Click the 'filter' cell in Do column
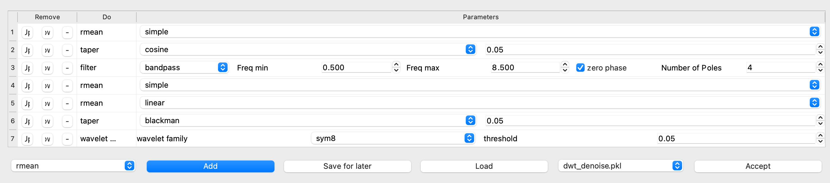The width and height of the screenshot is (830, 183). click(x=107, y=68)
